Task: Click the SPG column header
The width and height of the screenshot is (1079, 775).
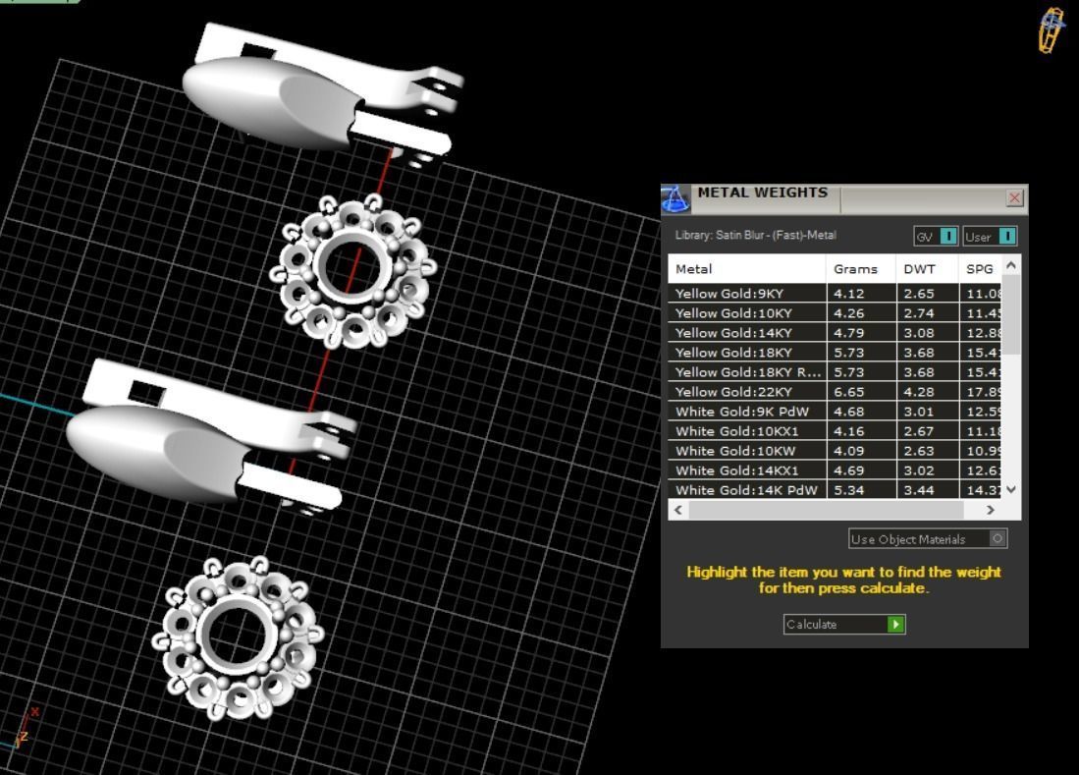Action: (x=980, y=269)
